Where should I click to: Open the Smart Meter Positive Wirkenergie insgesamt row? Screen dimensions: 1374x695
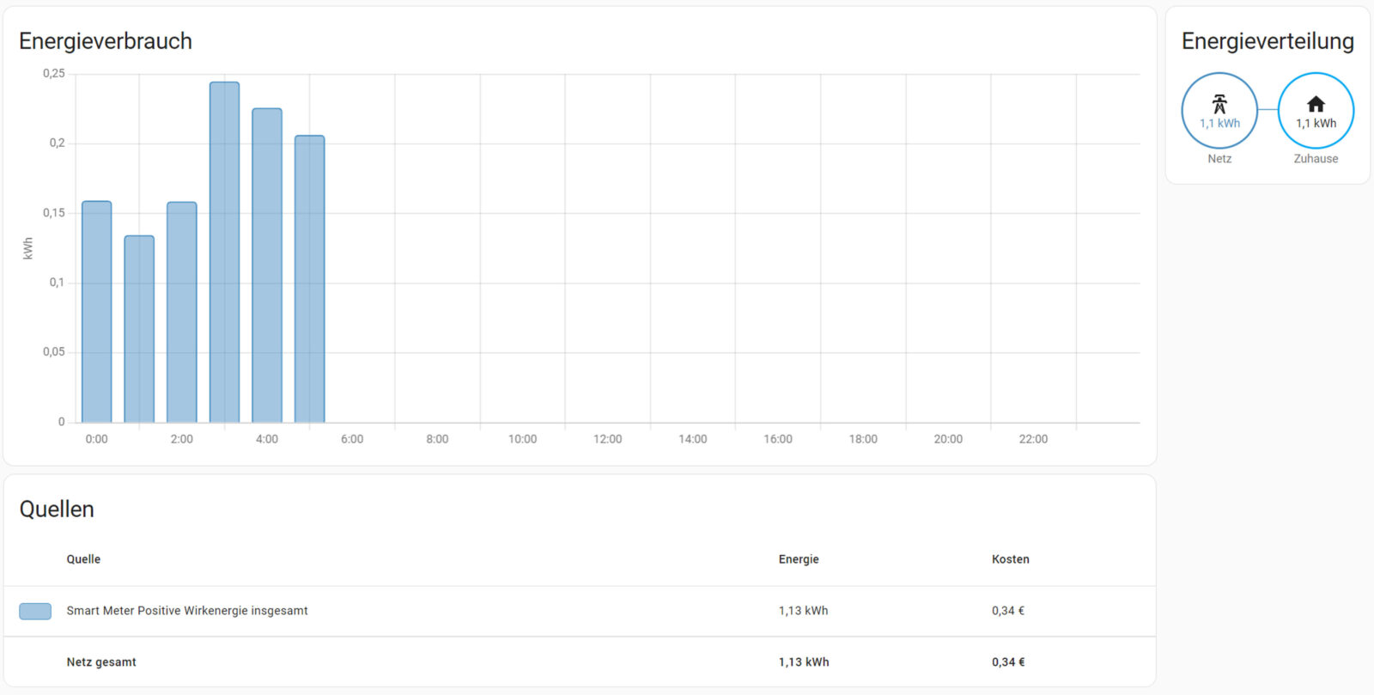pyautogui.click(x=187, y=611)
